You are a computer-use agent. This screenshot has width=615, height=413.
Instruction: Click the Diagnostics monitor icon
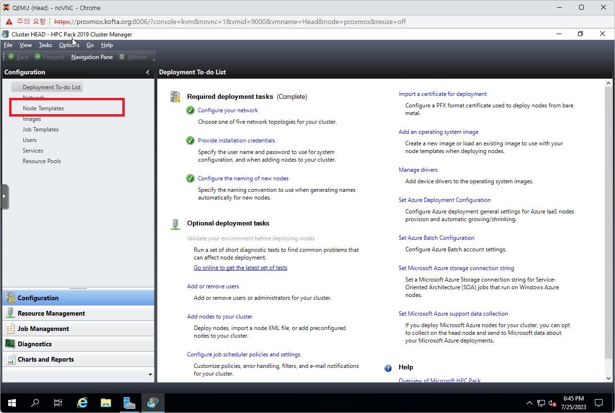[10, 344]
